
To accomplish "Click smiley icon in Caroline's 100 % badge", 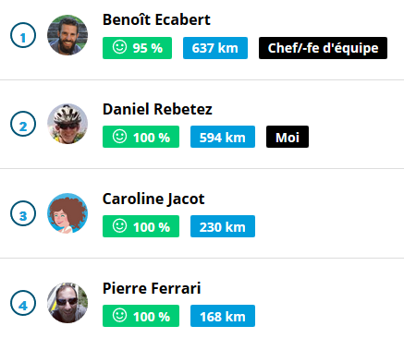I will (119, 225).
